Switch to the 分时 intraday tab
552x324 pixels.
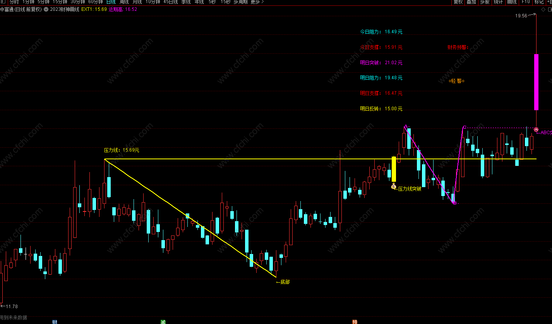(x=14, y=2)
